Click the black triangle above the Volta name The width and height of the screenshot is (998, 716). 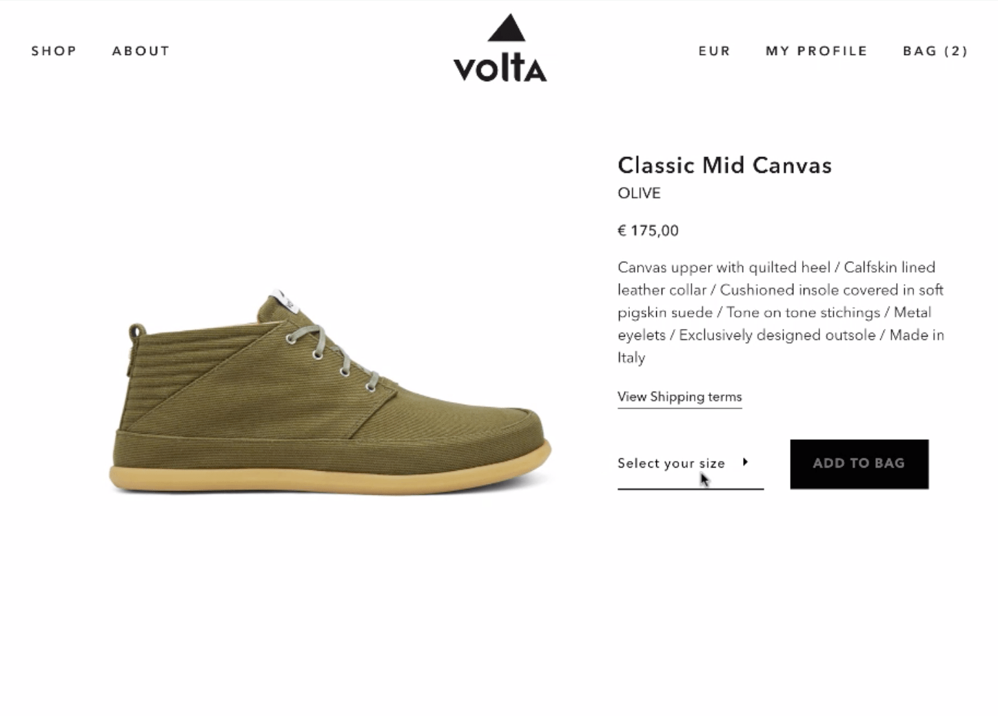tap(507, 28)
